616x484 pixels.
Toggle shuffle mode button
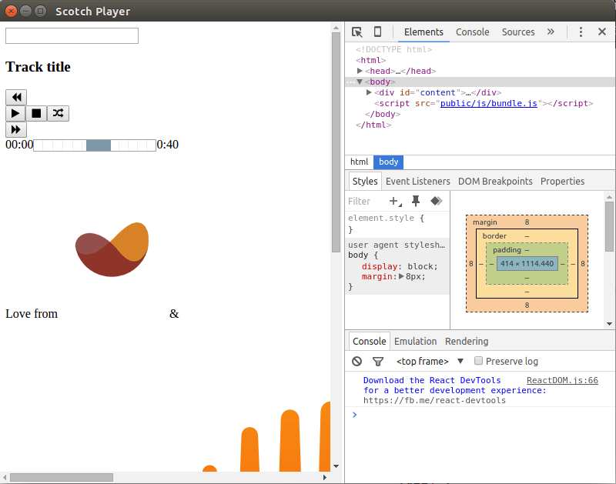pos(59,113)
